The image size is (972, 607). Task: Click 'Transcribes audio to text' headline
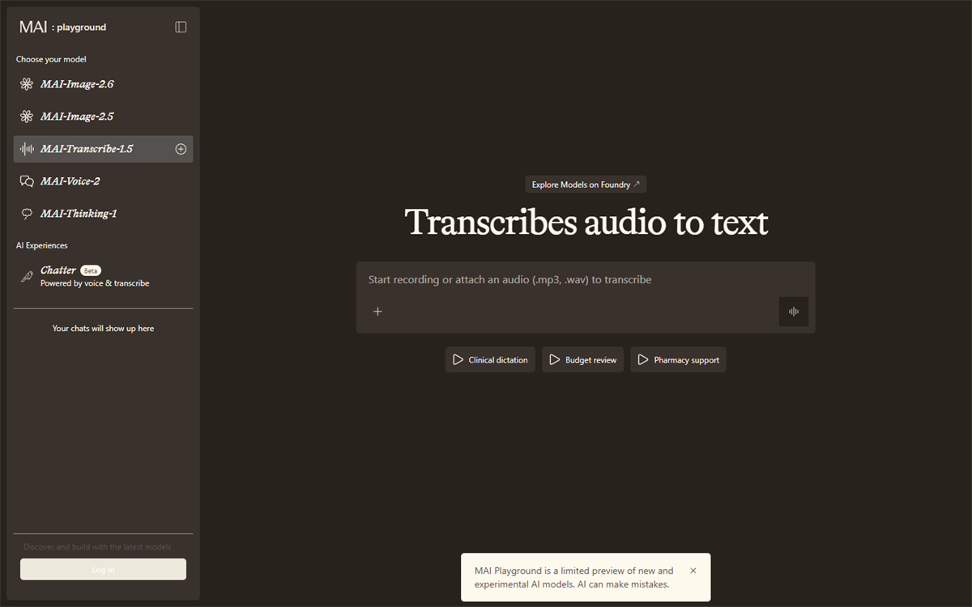coord(586,223)
